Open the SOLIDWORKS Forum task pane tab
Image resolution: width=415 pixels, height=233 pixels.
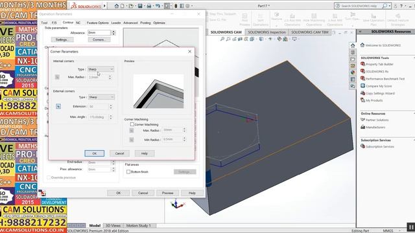pos(353,86)
